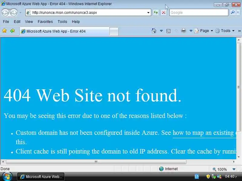242x181 pixels.
Task: Click the 100% zoom level button
Action: [x=220, y=169]
